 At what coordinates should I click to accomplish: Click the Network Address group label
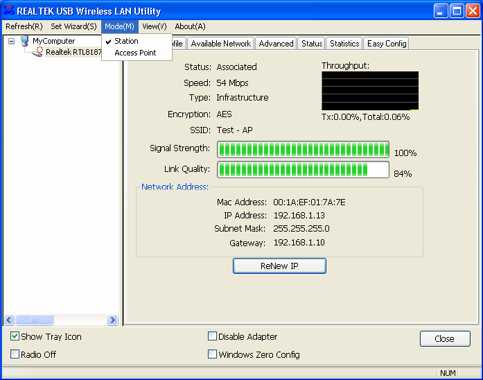coord(175,187)
